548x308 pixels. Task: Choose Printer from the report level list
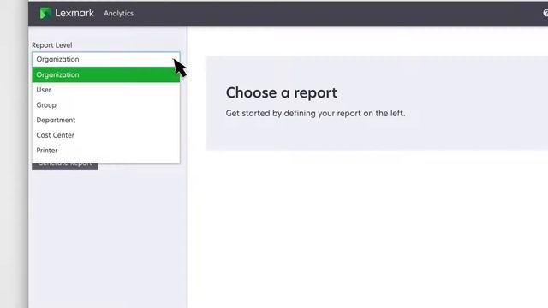[106, 151]
